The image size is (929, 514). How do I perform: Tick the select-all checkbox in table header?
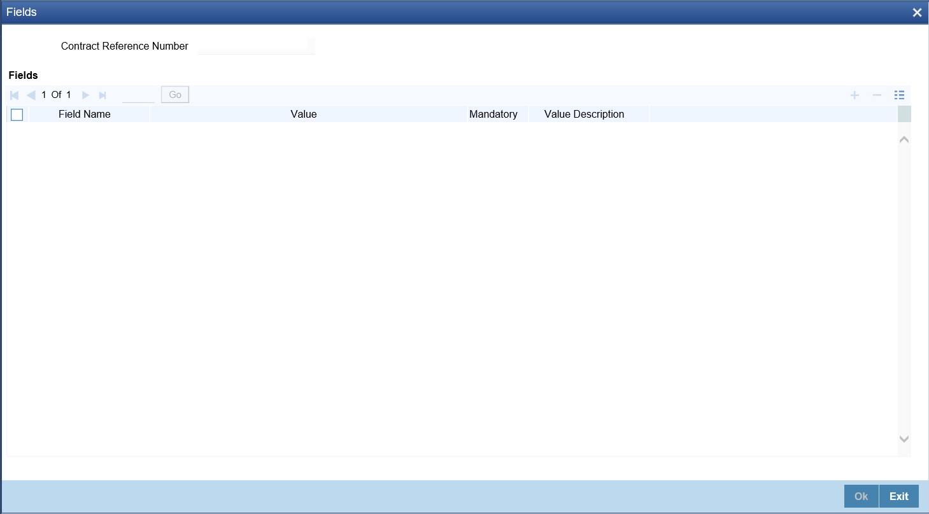point(17,115)
